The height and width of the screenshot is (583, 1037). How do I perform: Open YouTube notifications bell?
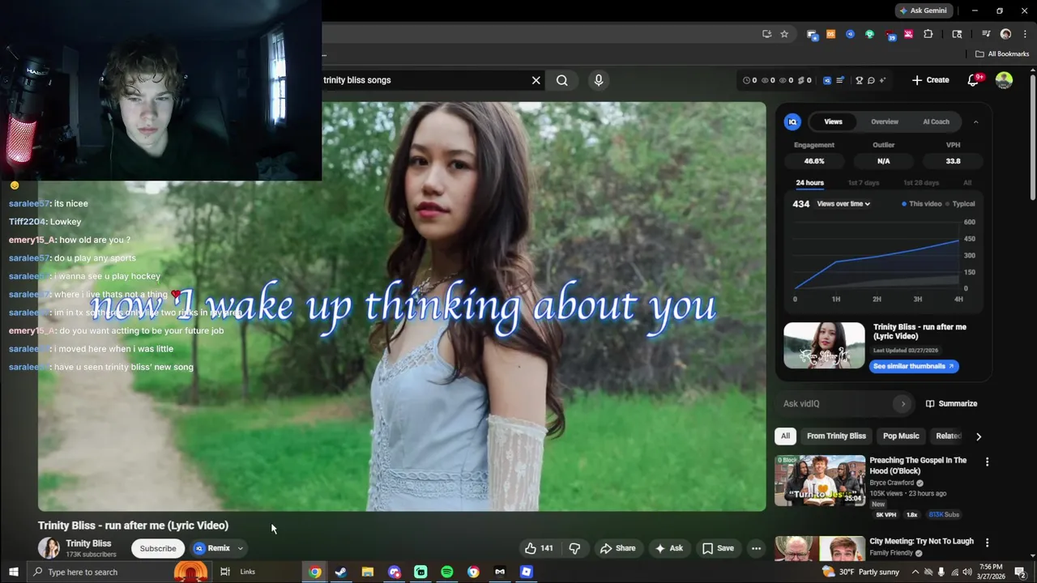(974, 80)
